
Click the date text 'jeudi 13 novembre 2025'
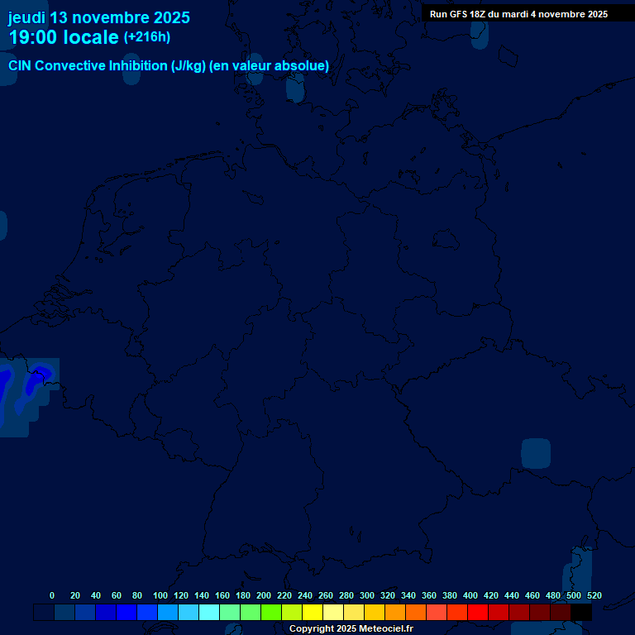coord(99,18)
